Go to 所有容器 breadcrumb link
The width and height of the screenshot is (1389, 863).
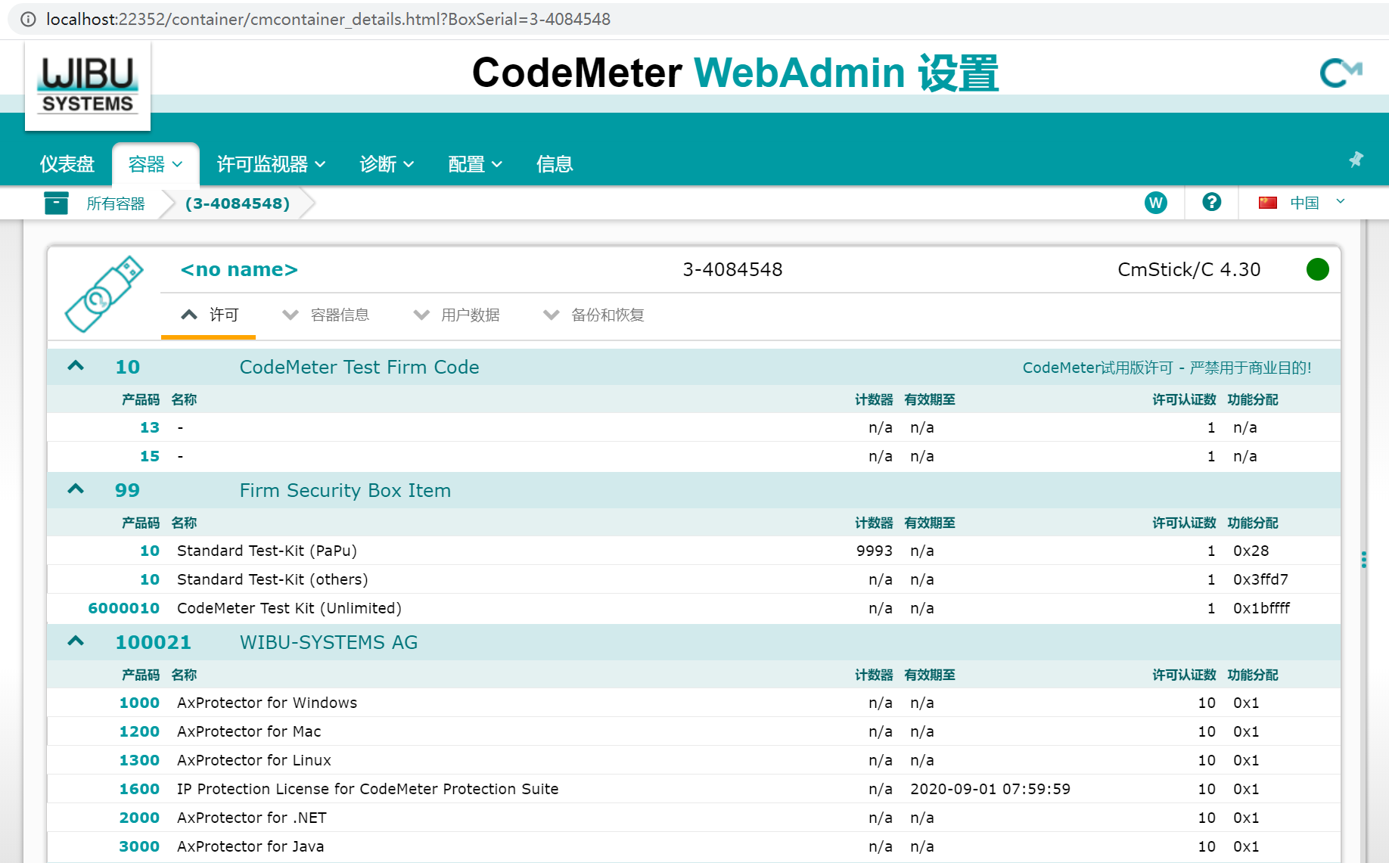115,203
